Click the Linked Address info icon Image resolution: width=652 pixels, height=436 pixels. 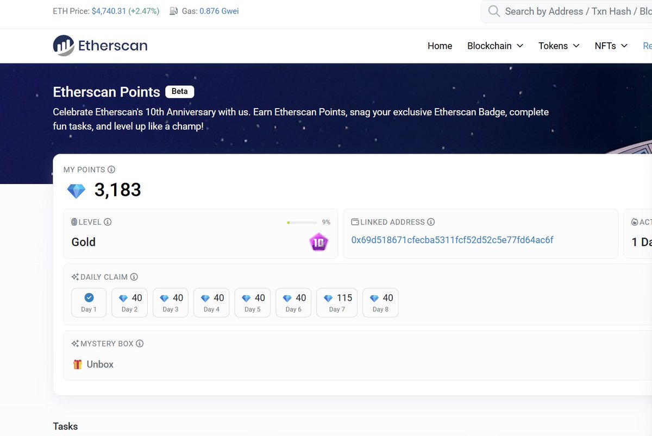point(431,222)
